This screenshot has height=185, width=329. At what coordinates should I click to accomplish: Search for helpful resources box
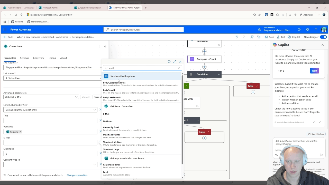point(144,30)
